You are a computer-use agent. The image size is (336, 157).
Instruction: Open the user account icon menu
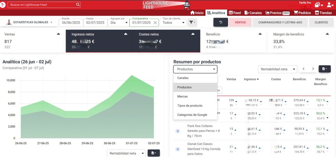pos(330,5)
